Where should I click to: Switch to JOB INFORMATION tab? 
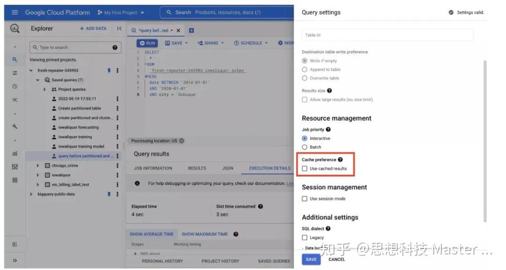(153, 168)
